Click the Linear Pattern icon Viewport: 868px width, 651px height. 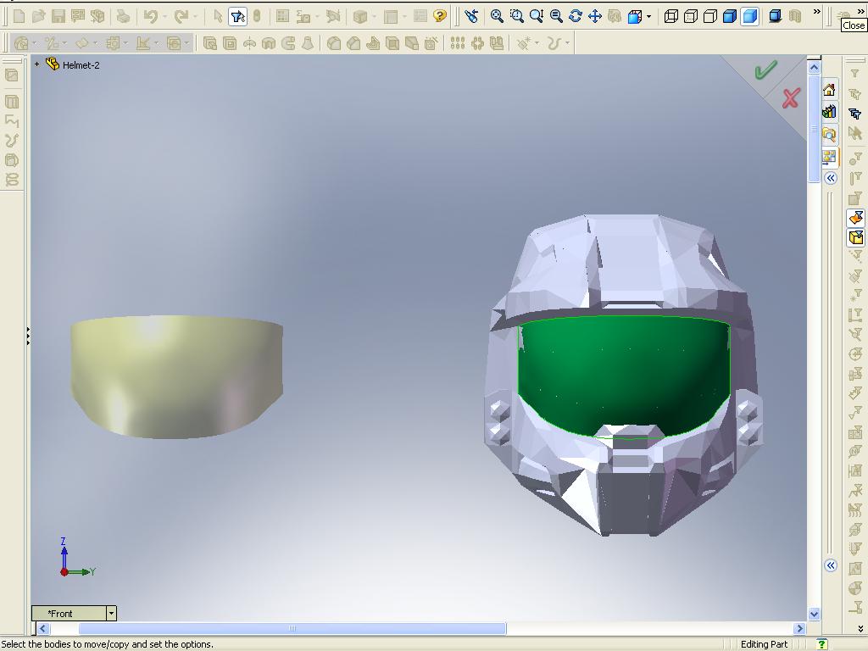pos(457,42)
